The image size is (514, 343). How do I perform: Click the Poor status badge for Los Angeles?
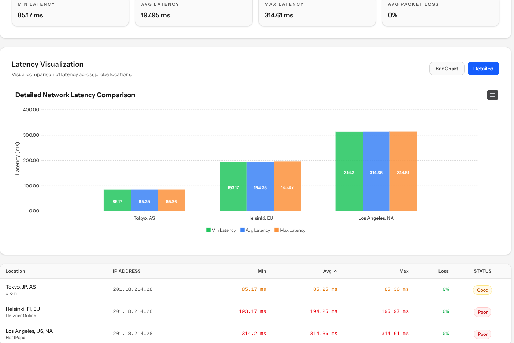tap(482, 334)
